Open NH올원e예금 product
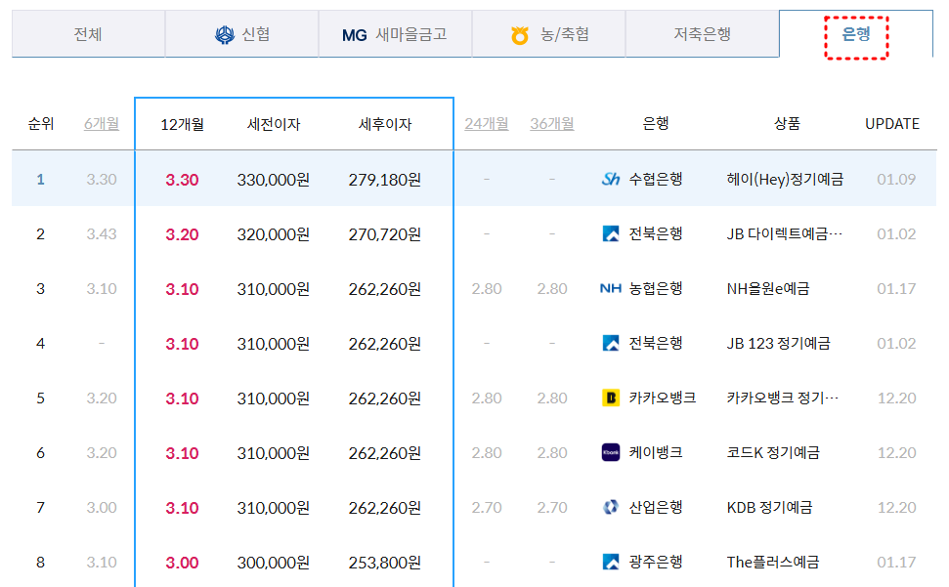Viewport: 949px width, 587px height. click(x=768, y=288)
